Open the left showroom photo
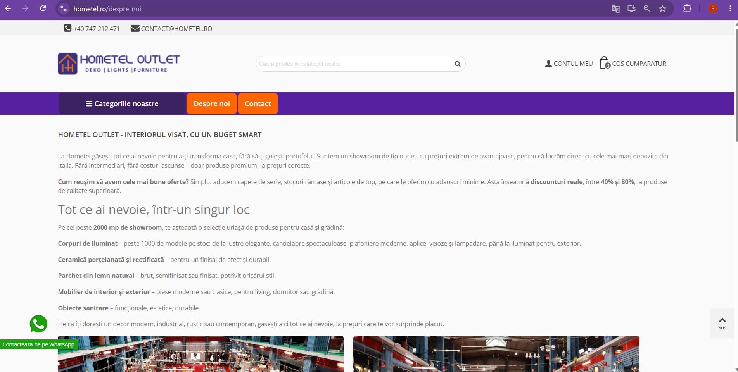Screen dimensions: 738x372 [x=200, y=354]
